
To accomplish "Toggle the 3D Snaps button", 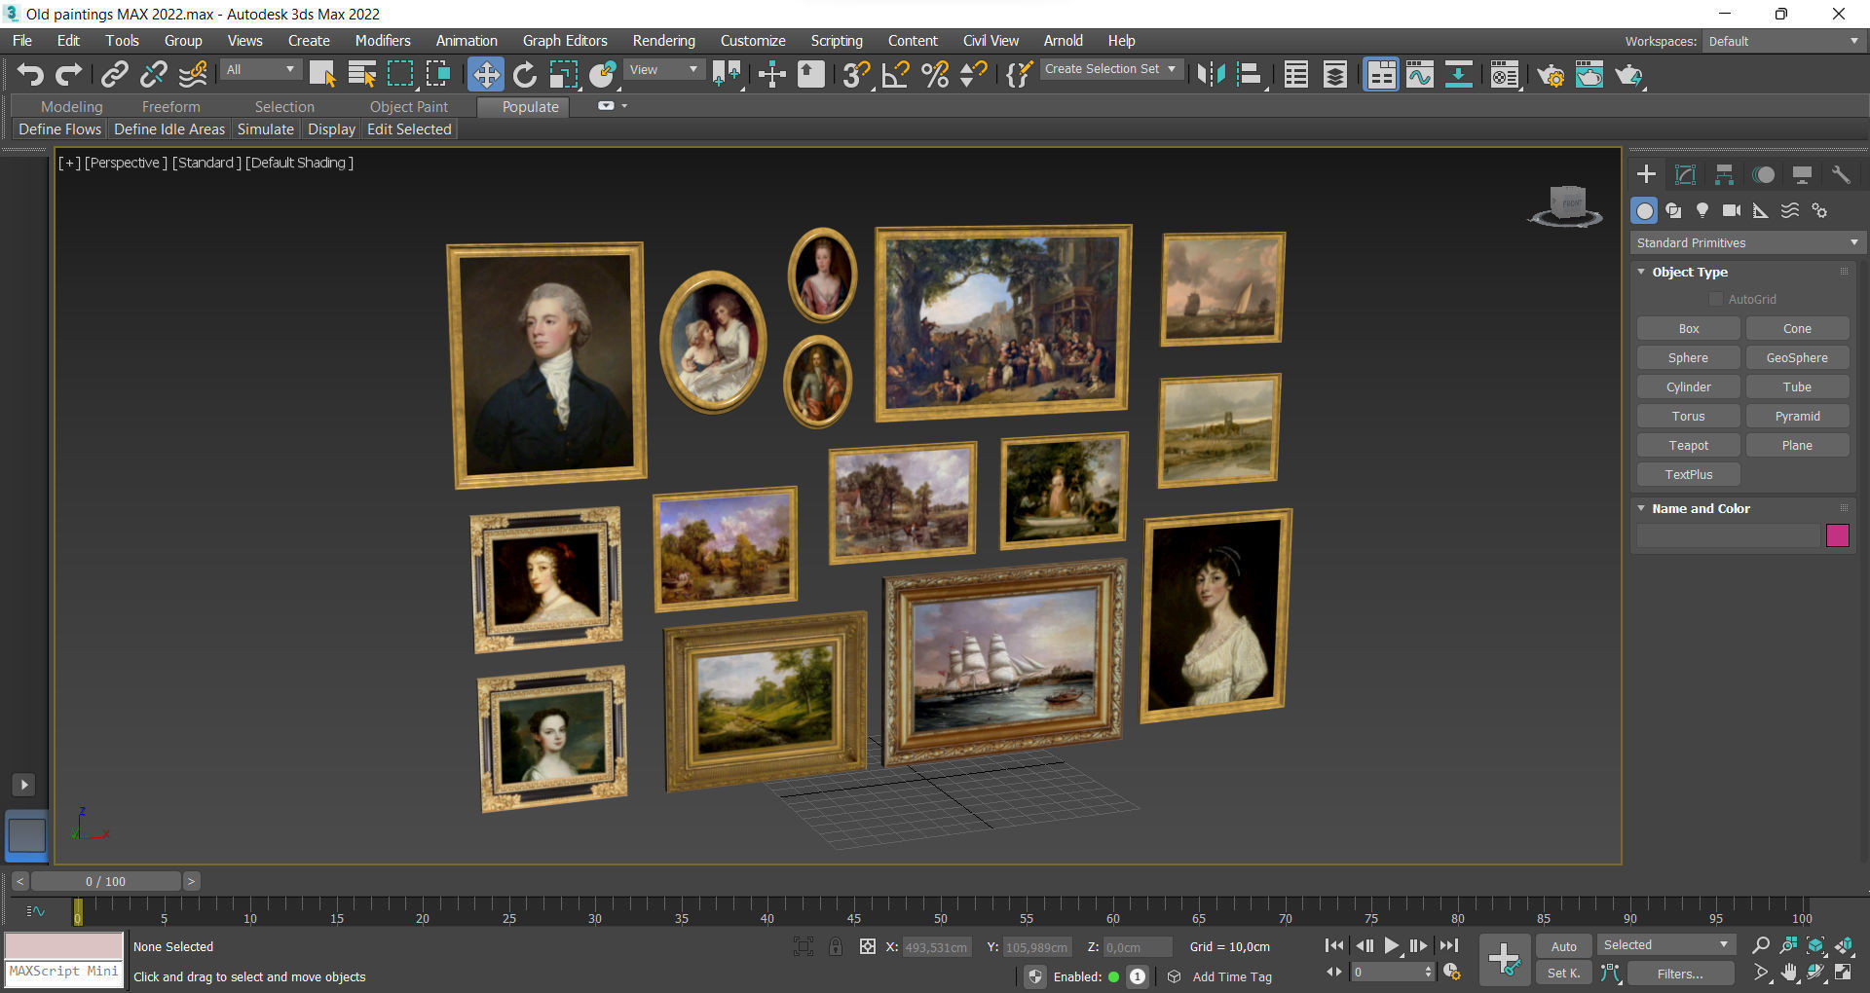I will pyautogui.click(x=856, y=74).
